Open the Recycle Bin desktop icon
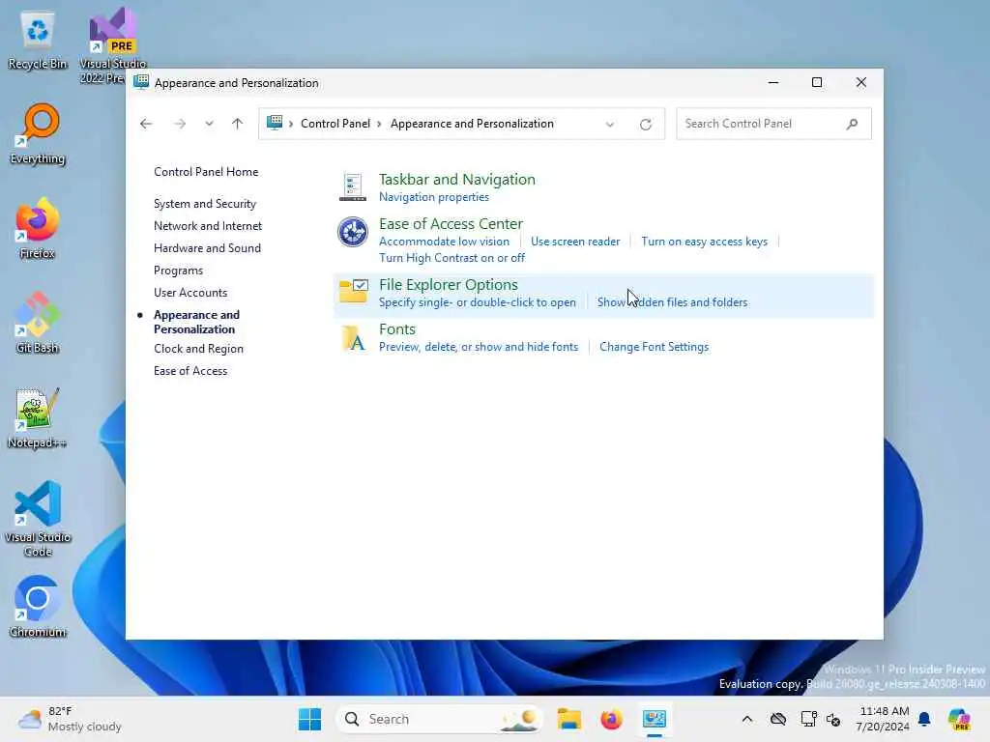990x742 pixels. pyautogui.click(x=38, y=40)
